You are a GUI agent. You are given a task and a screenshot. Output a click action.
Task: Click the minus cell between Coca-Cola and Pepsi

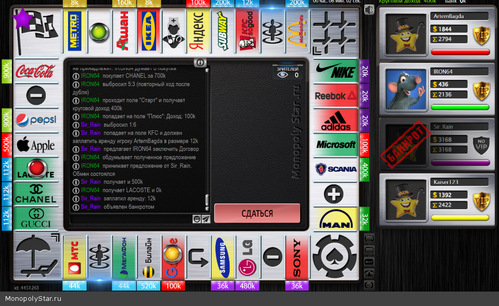(36, 95)
